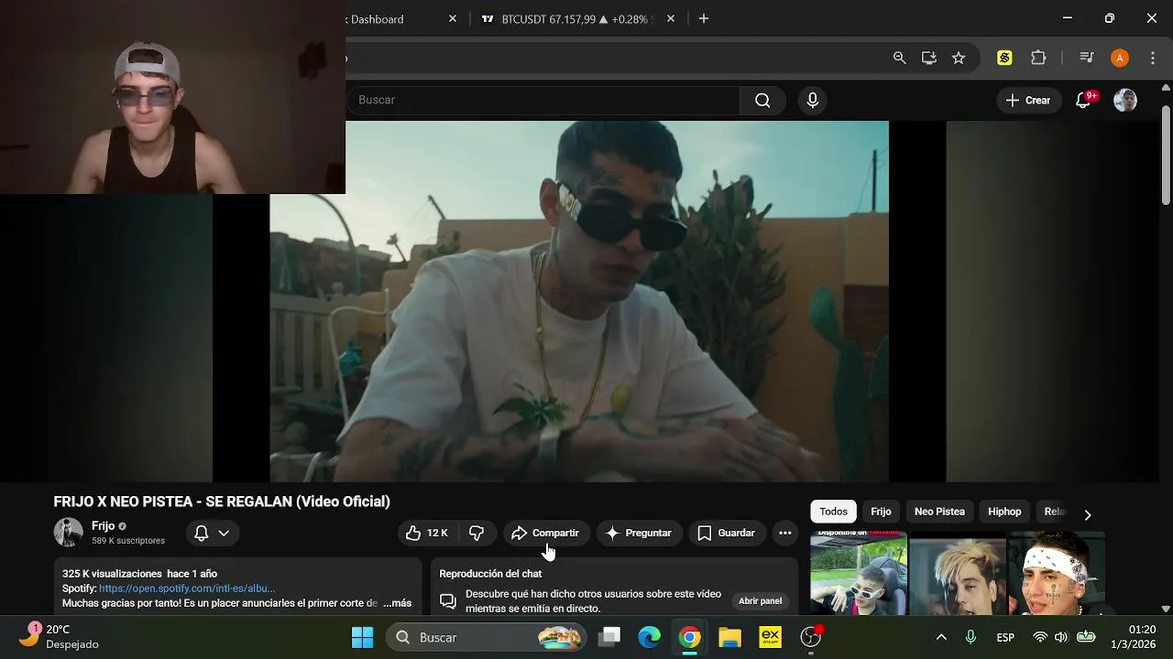Open the volume speaker tray icon
This screenshot has height=659, width=1173.
pos(1061,637)
